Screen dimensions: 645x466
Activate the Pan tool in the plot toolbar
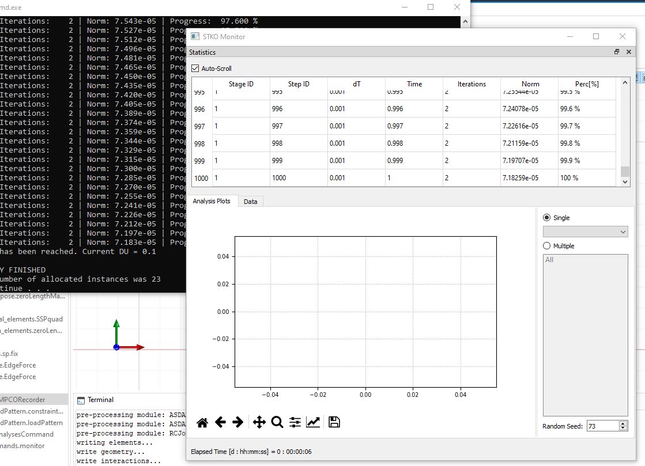click(x=259, y=422)
